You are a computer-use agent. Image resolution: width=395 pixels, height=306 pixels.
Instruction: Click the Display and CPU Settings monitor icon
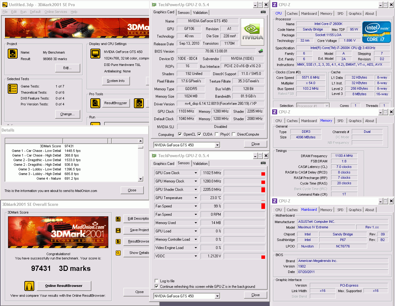(x=95, y=54)
